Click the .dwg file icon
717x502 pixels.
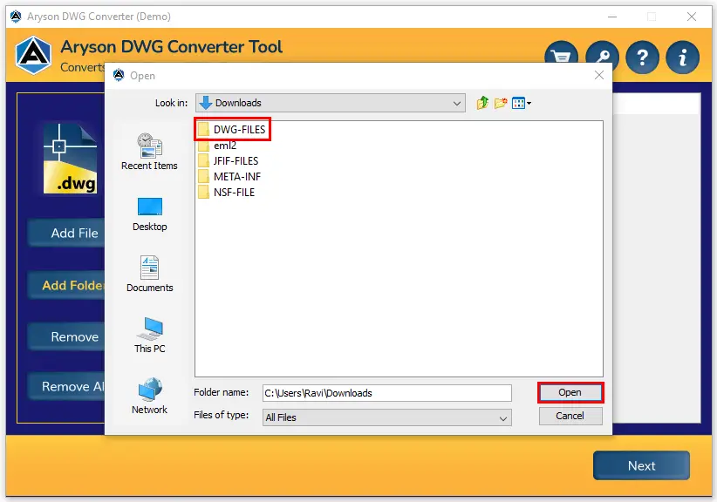(x=70, y=159)
